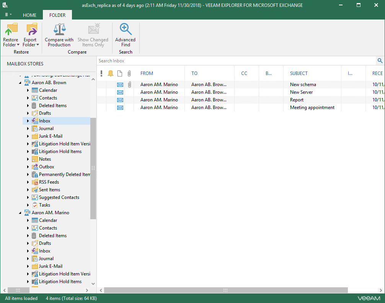
Task: Sort by the attachment paperclip column header
Action: click(x=129, y=73)
